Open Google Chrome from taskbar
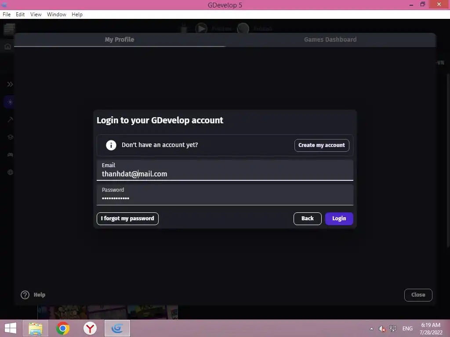The width and height of the screenshot is (450, 337). [x=62, y=328]
